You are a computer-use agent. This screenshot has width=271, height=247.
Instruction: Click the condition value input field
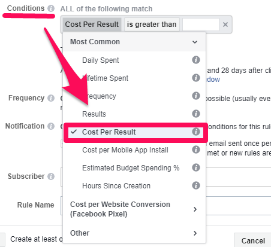point(201,25)
